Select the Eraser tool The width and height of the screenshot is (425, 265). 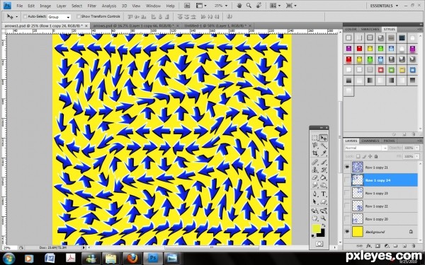tap(314, 178)
